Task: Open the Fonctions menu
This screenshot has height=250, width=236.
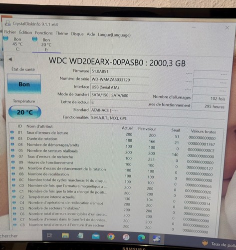Action: (x=44, y=33)
